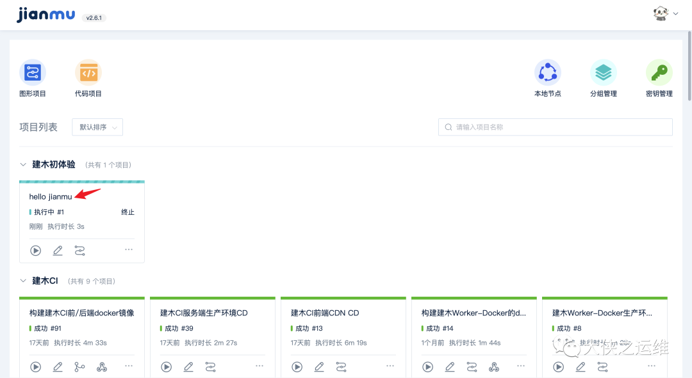Viewport: 692px width, 378px height.
Task: Open more options on 建木CI前端CDN CD card
Action: click(x=390, y=366)
